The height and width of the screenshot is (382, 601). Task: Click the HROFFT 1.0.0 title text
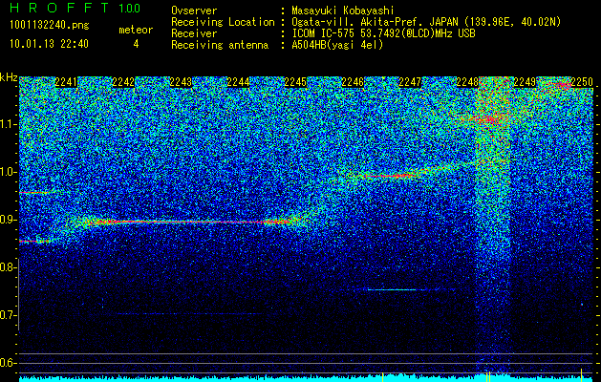[x=75, y=8]
